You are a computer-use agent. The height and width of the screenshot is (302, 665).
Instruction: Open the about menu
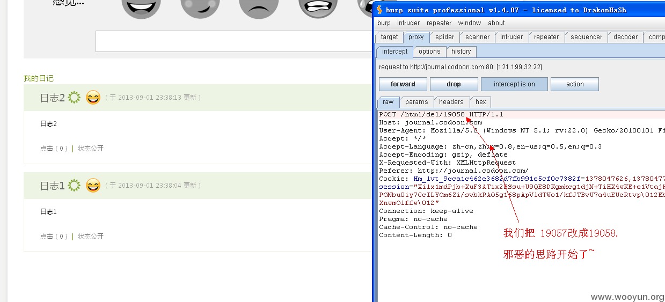[x=496, y=23]
